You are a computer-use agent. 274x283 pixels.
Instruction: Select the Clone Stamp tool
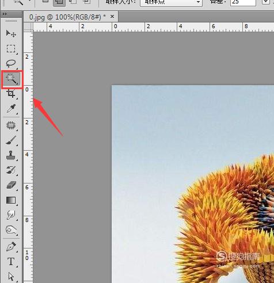(11, 155)
